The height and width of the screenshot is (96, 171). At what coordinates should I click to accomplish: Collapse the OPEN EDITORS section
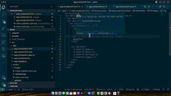point(31,11)
